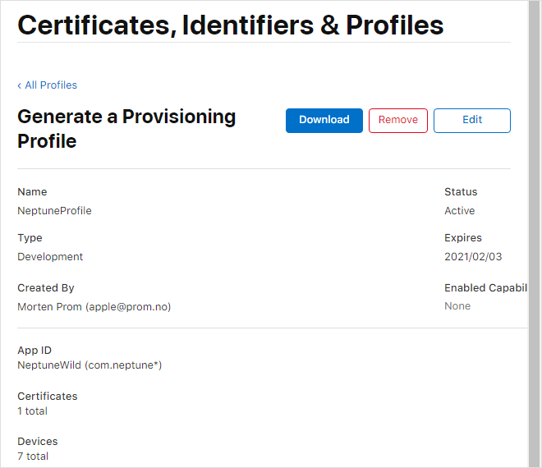Image resolution: width=542 pixels, height=468 pixels.
Task: Click the expiry date 2021/02/03
Action: pyautogui.click(x=472, y=257)
